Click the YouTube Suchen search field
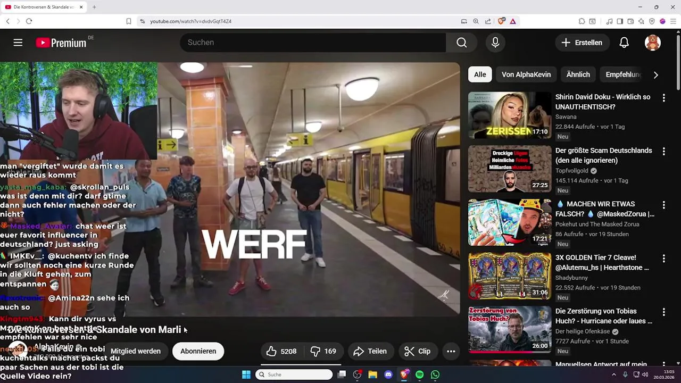681x383 pixels. 313,43
